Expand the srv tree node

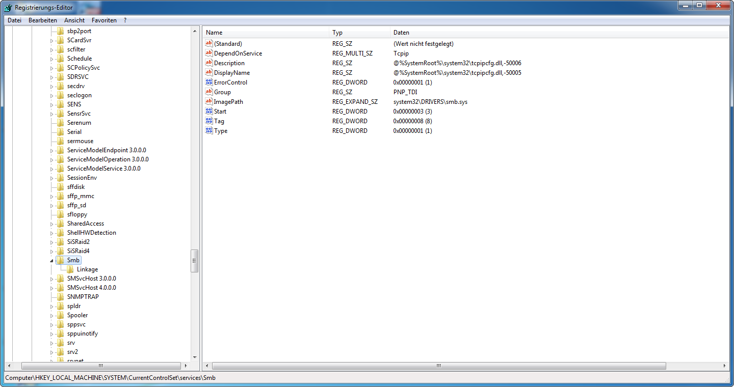(51, 343)
